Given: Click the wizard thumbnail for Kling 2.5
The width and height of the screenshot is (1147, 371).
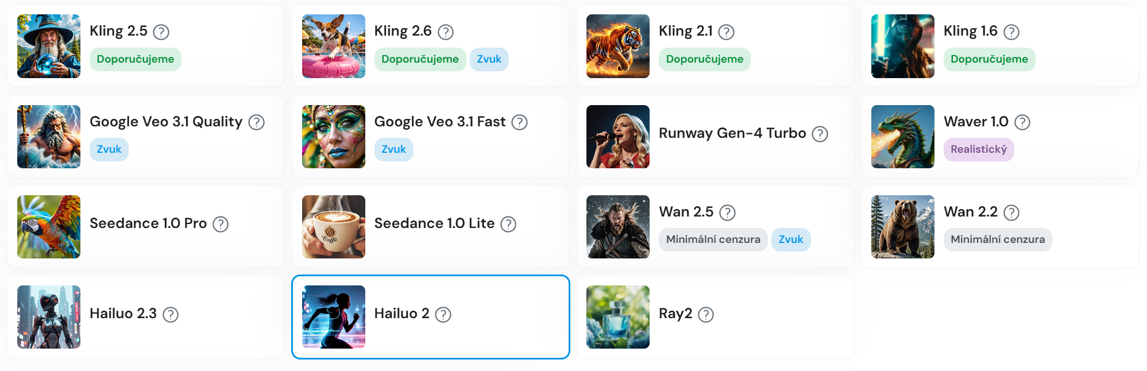Looking at the screenshot, I should point(49,46).
